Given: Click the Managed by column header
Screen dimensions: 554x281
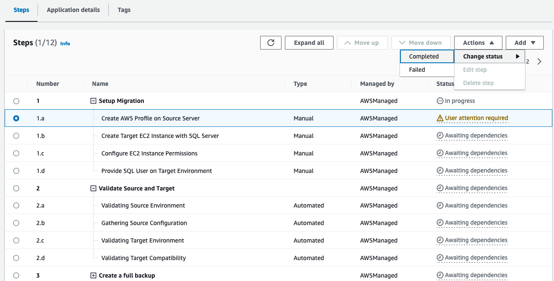Looking at the screenshot, I should 377,84.
